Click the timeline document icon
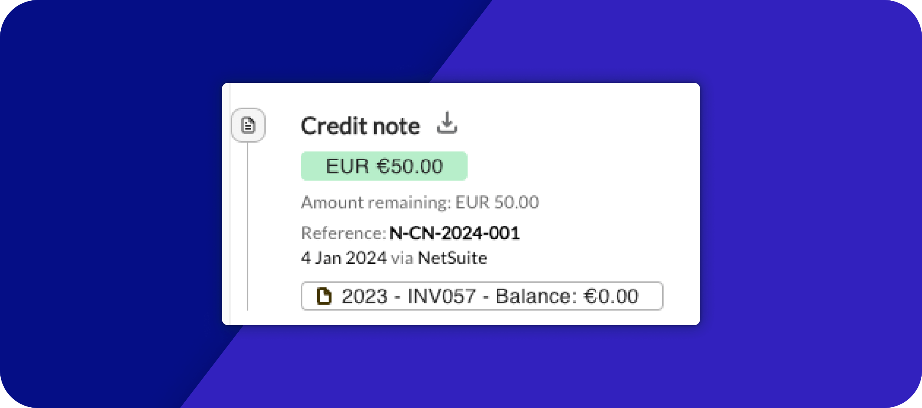This screenshot has height=408, width=922. pos(248,125)
